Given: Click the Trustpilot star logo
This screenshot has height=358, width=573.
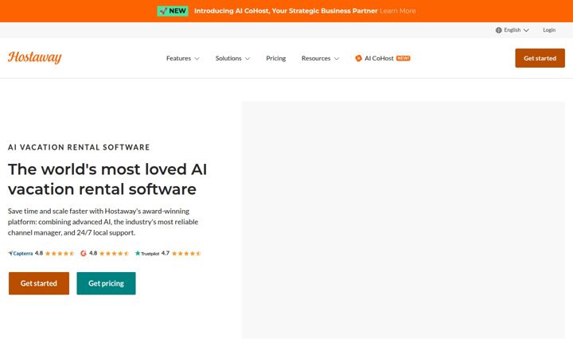Looking at the screenshot, I should coord(138,253).
